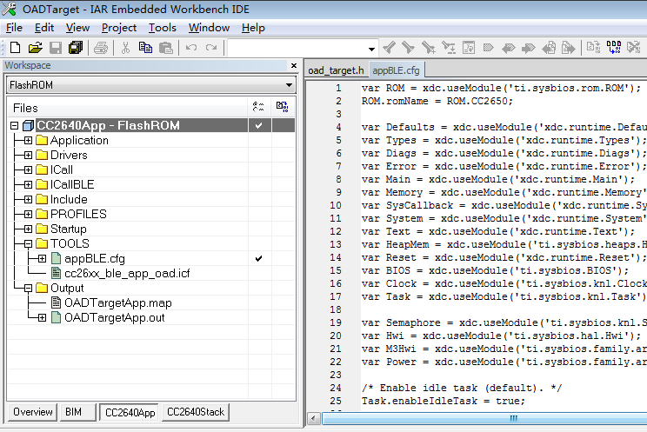Select OADTargetApp.map file
The height and width of the screenshot is (432, 647).
(117, 302)
